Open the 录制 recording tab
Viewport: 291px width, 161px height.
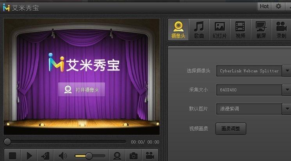pos(281,30)
